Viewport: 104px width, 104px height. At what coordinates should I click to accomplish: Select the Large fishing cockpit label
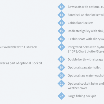tap(82, 96)
